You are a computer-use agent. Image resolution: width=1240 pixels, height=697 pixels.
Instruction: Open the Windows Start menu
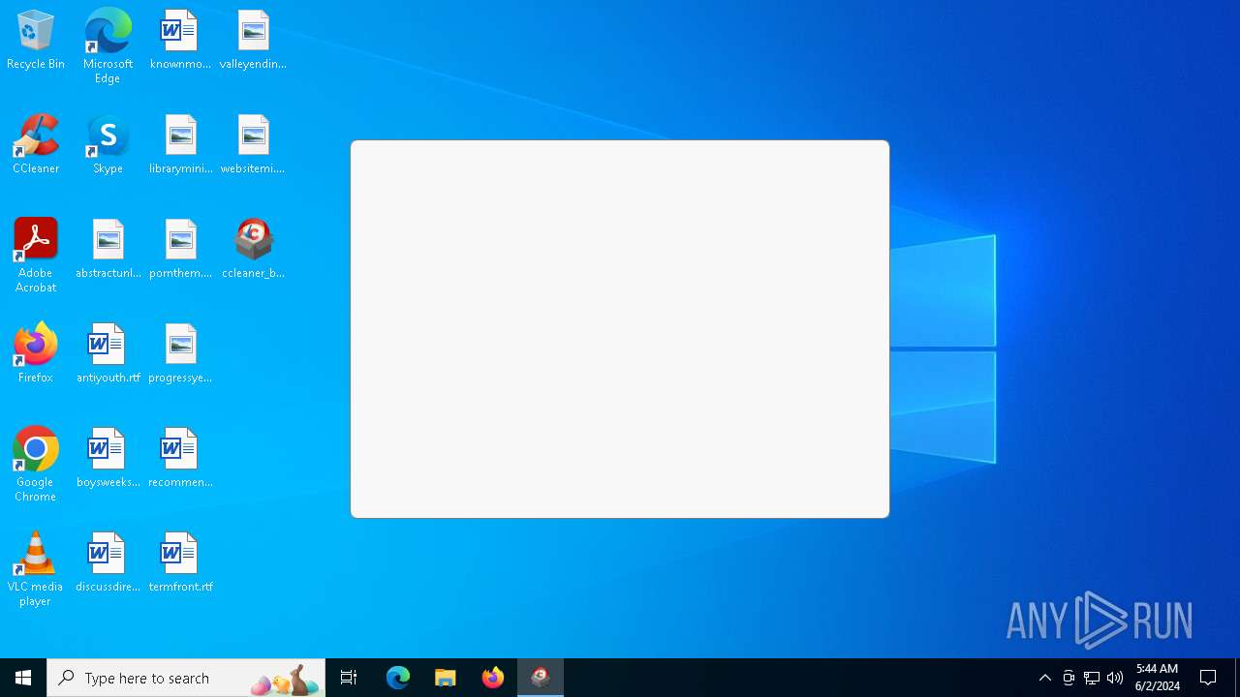[23, 678]
